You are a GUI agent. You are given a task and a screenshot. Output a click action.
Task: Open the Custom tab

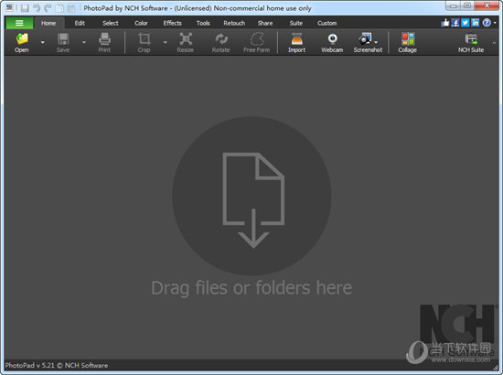click(326, 23)
